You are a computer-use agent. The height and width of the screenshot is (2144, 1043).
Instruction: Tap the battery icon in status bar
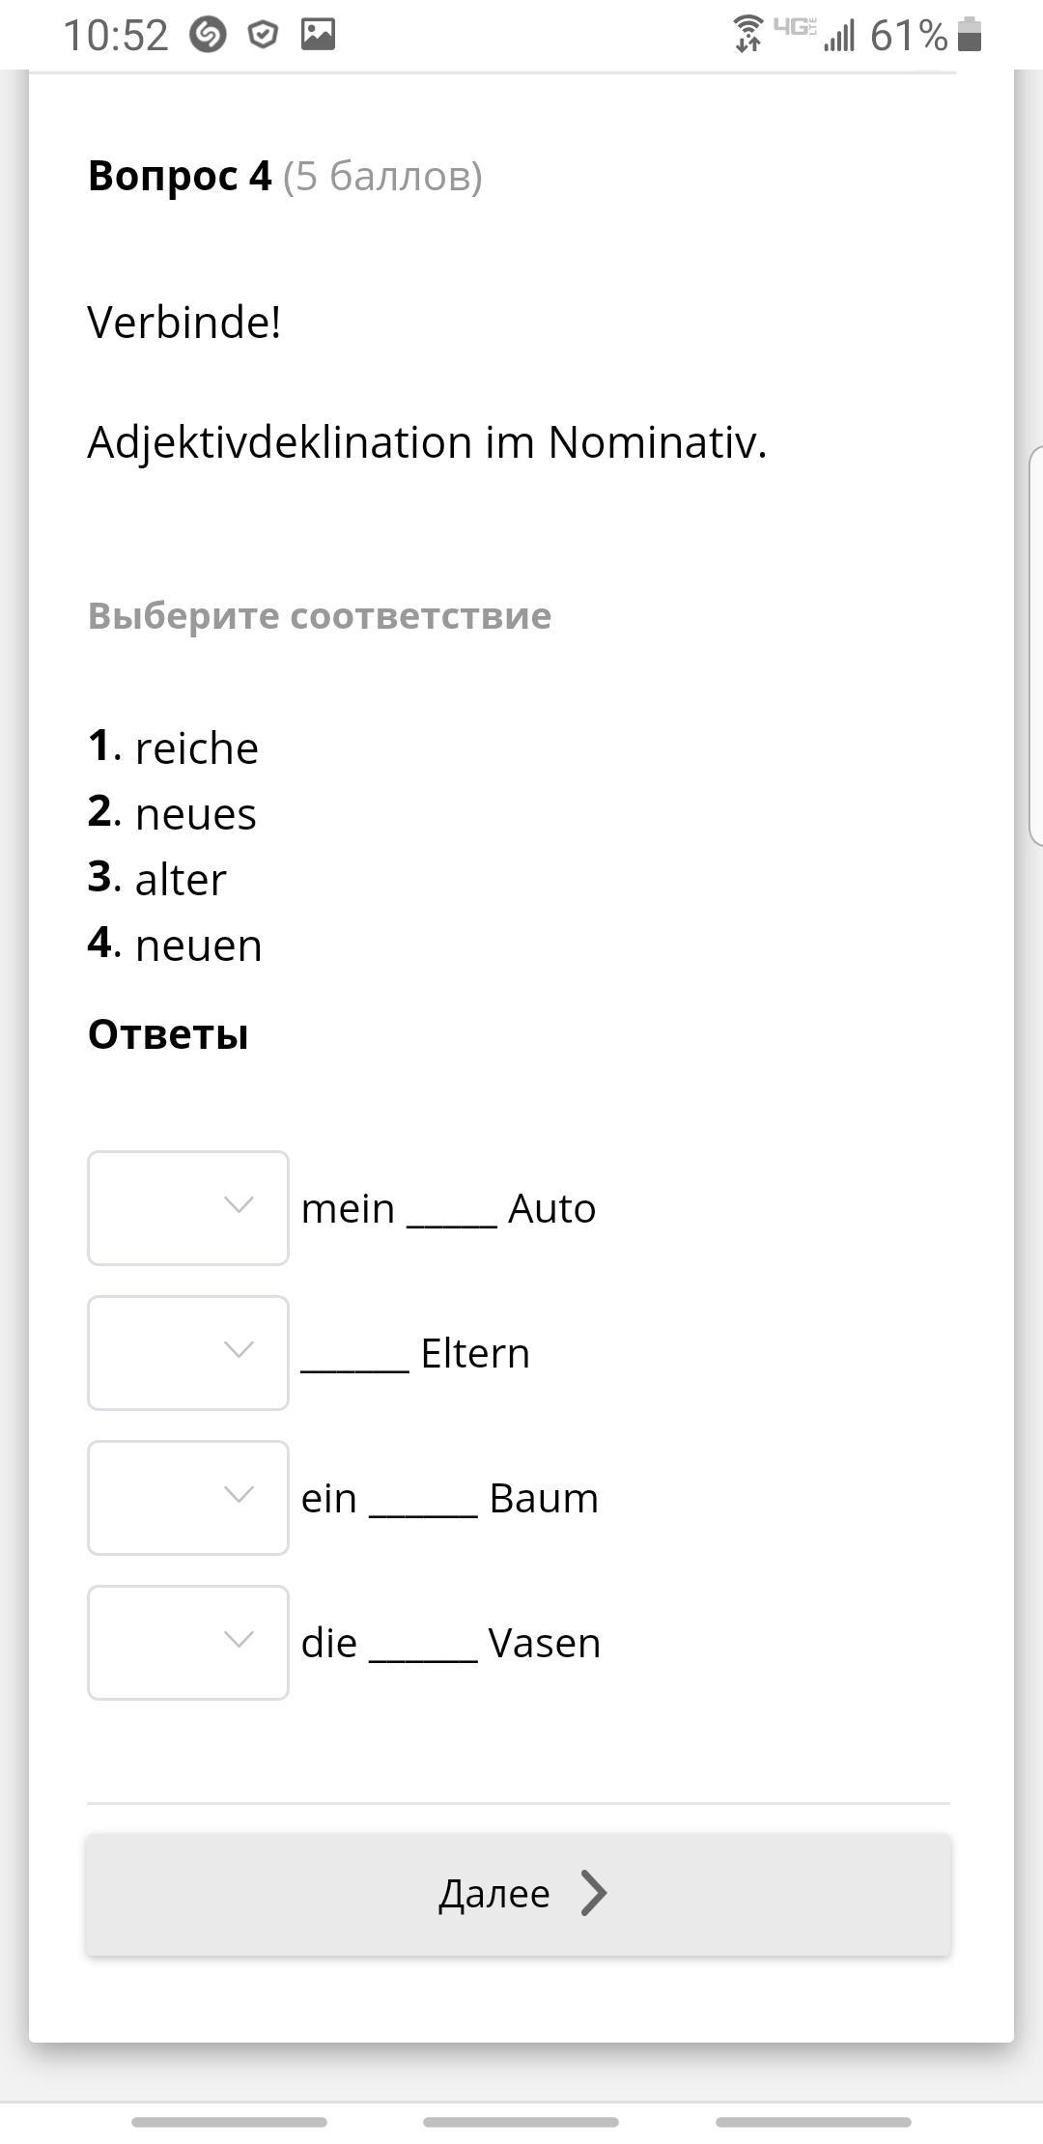[970, 35]
